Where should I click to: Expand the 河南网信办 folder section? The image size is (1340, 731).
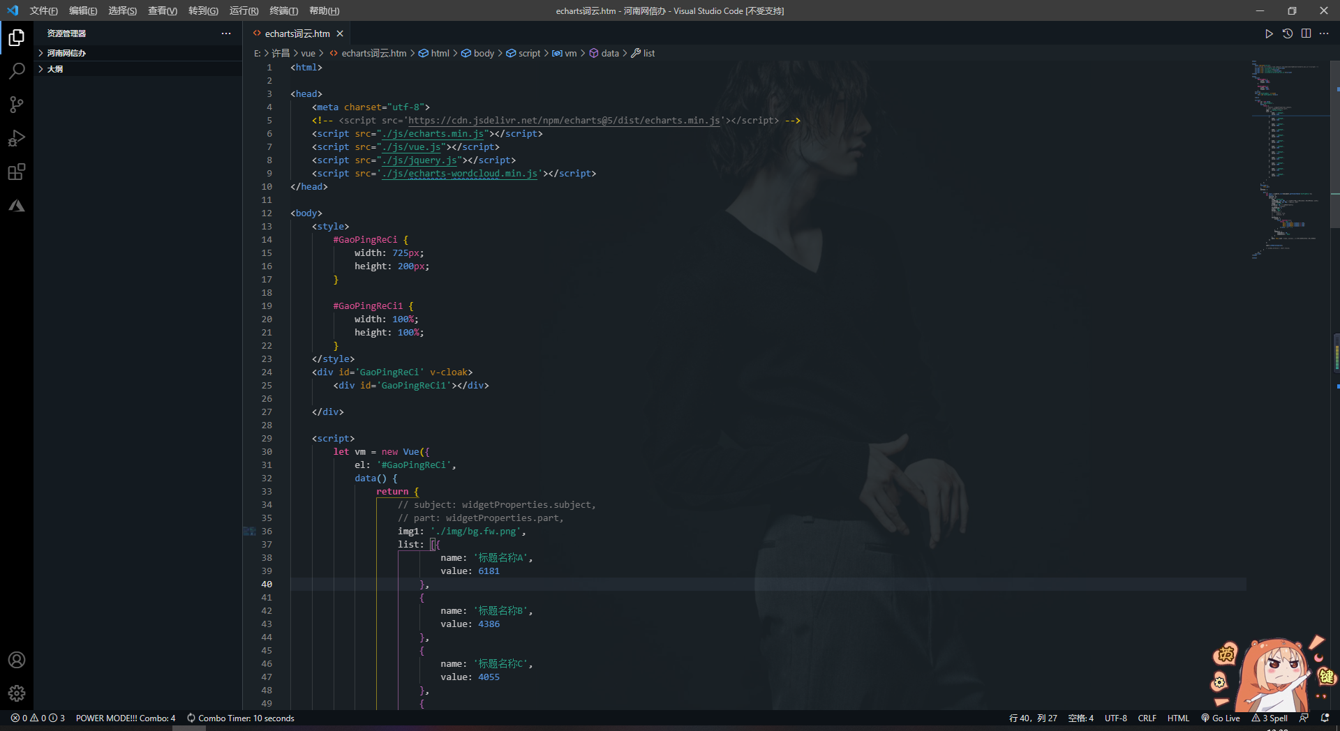tap(138, 53)
